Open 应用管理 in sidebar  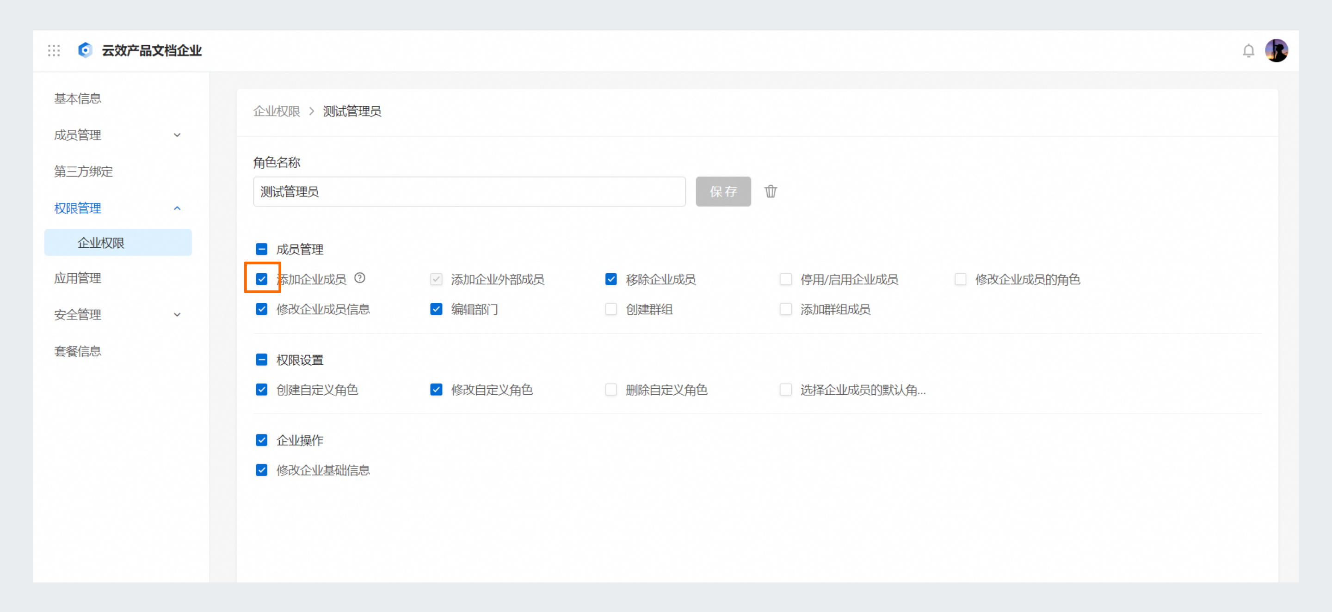pyautogui.click(x=78, y=278)
